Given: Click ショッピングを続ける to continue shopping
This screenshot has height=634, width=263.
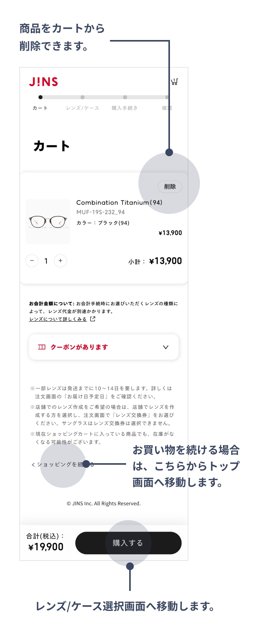Looking at the screenshot, I should point(62,464).
